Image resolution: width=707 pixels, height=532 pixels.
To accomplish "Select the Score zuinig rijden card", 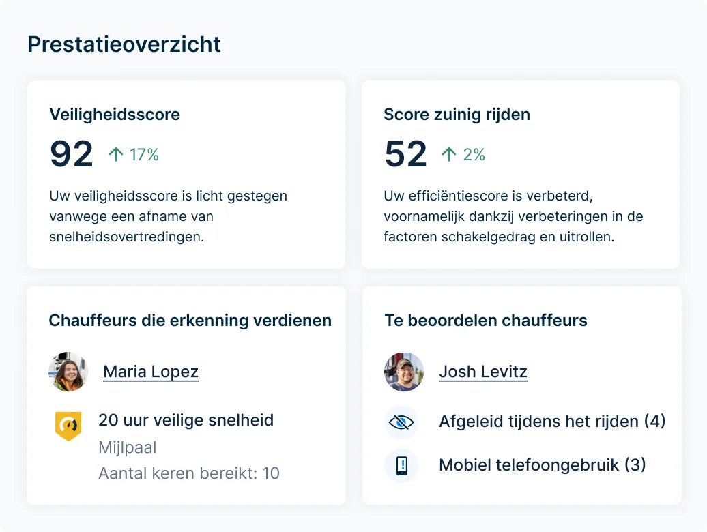I will (521, 174).
